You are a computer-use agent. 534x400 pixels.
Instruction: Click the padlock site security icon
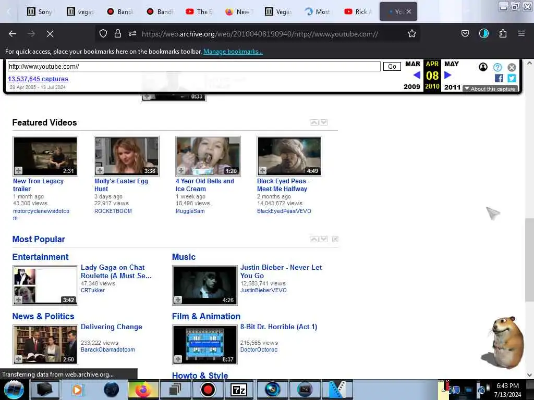117,33
